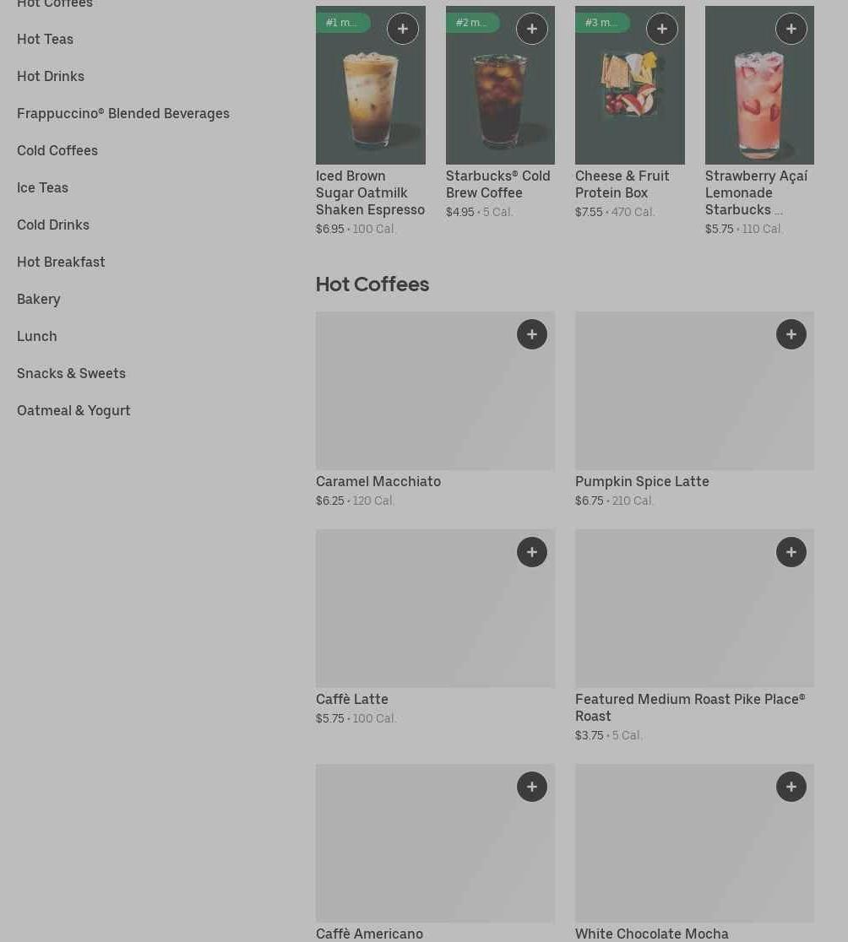Add Starbucks Cold Brew Coffee to cart

(532, 28)
